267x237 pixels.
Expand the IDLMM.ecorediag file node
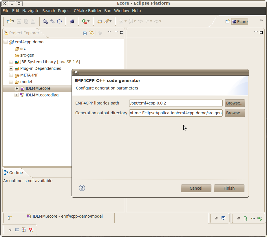pyautogui.click(x=17, y=95)
